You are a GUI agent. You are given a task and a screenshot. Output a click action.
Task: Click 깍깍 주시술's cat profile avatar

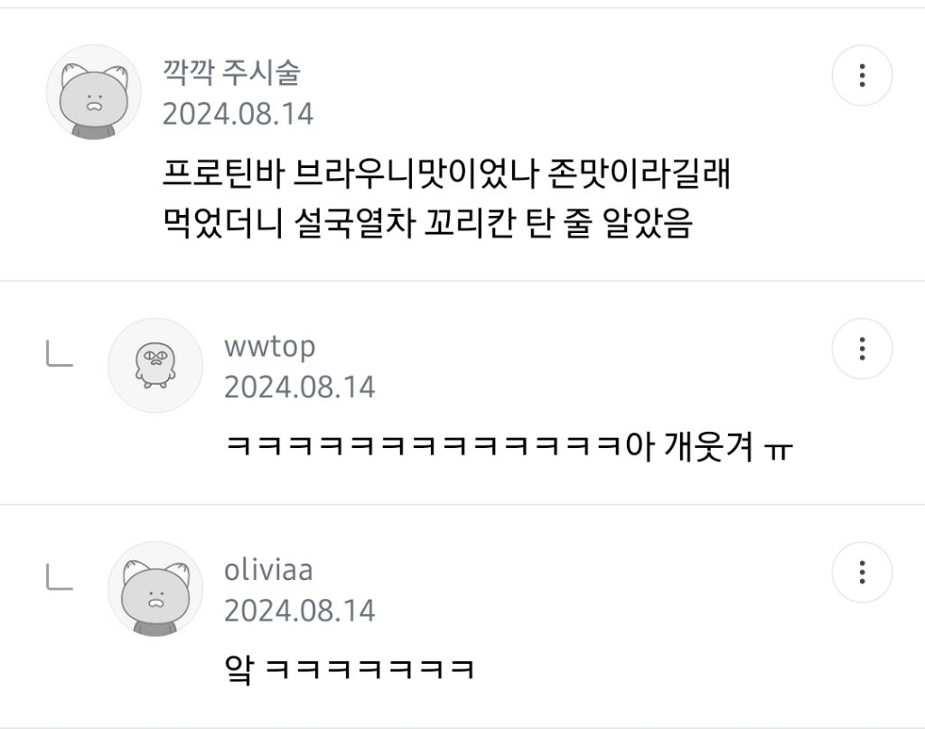[94, 93]
